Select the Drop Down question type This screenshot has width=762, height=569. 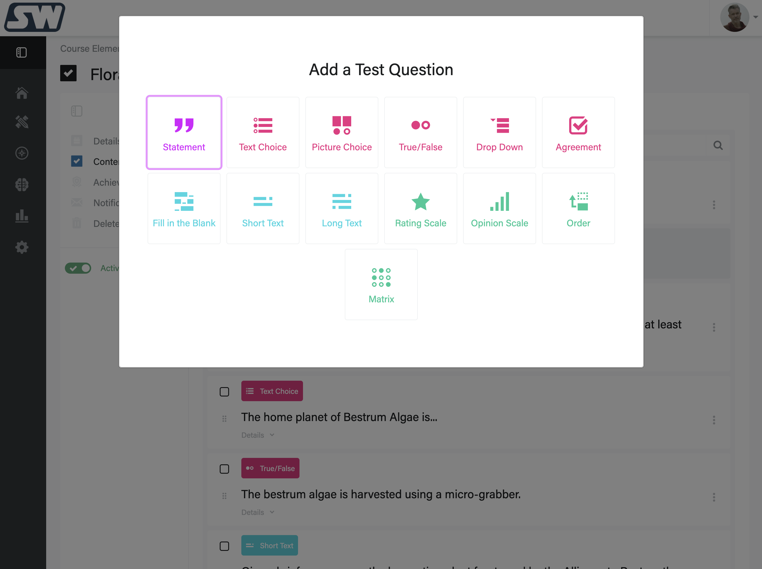pos(499,133)
